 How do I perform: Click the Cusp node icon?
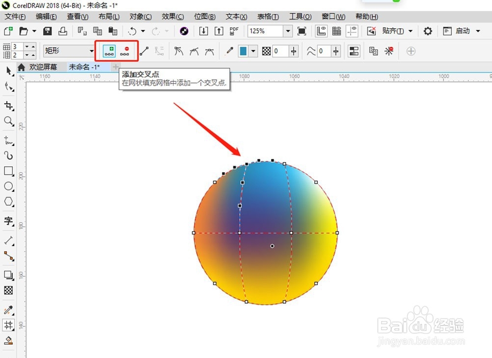coord(179,51)
